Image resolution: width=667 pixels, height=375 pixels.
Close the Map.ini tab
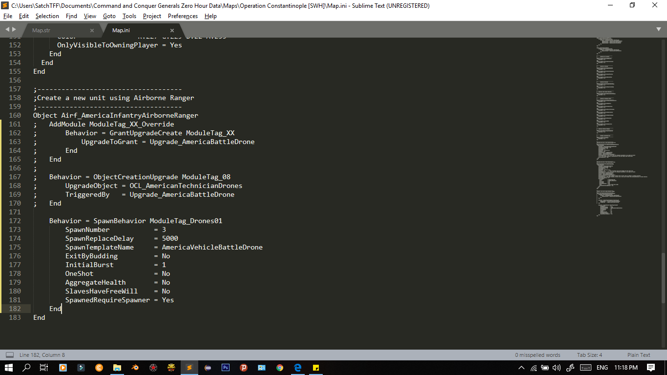pos(172,29)
